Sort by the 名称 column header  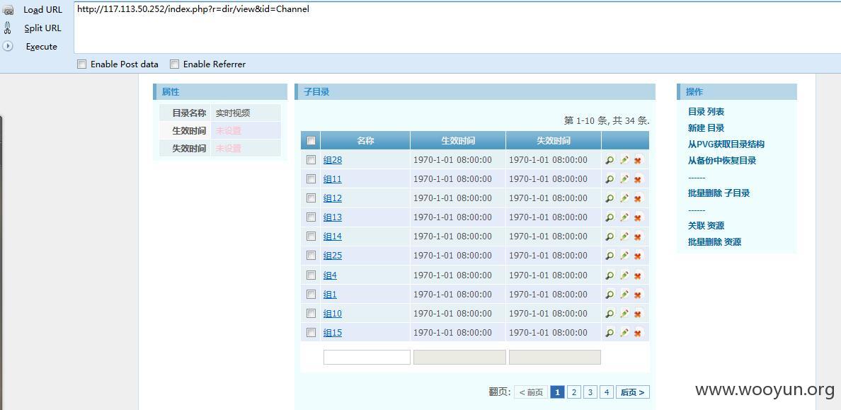[365, 141]
